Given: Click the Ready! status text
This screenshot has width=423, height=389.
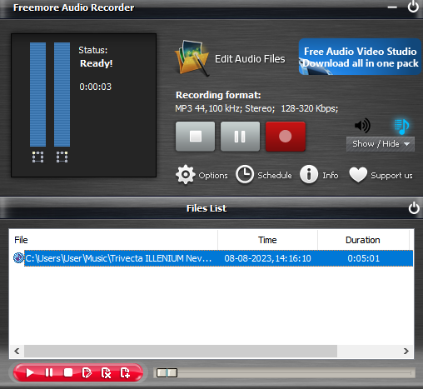Looking at the screenshot, I should coord(96,63).
